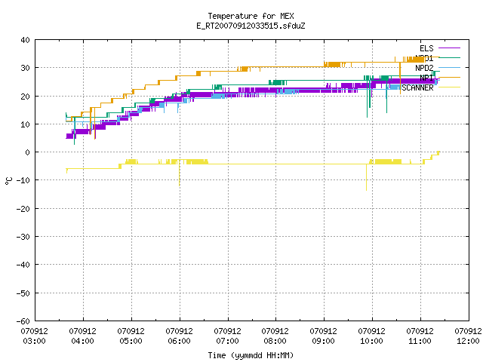
Task: Click the chart title 'Temperature for MEX'
Action: pyautogui.click(x=251, y=16)
